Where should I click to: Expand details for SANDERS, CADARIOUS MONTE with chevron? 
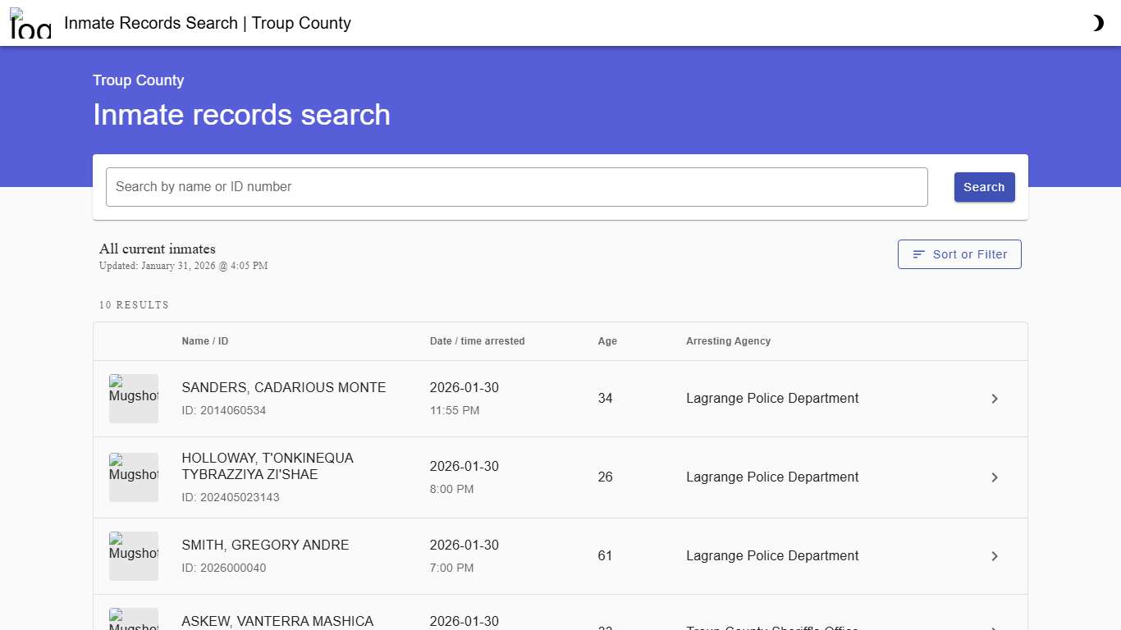995,399
